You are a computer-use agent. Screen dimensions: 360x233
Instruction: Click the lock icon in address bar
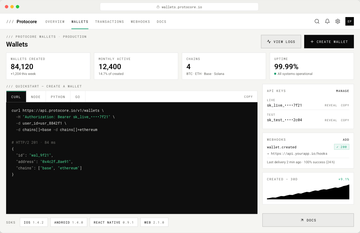[158, 7]
